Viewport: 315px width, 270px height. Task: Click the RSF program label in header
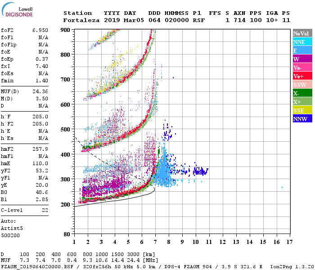[x=199, y=20]
